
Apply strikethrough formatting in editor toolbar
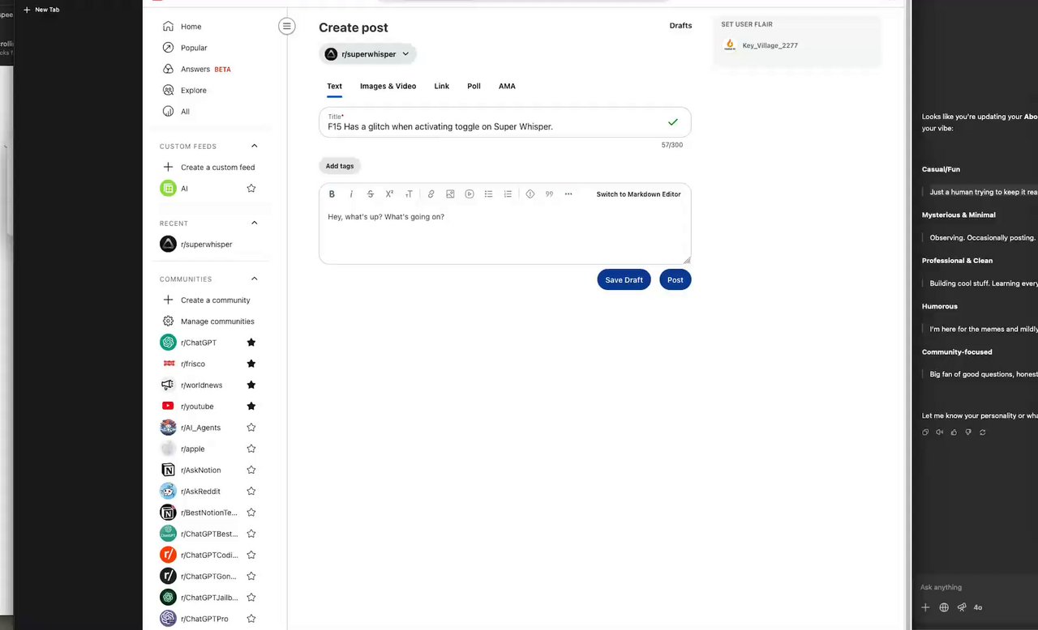pos(371,194)
